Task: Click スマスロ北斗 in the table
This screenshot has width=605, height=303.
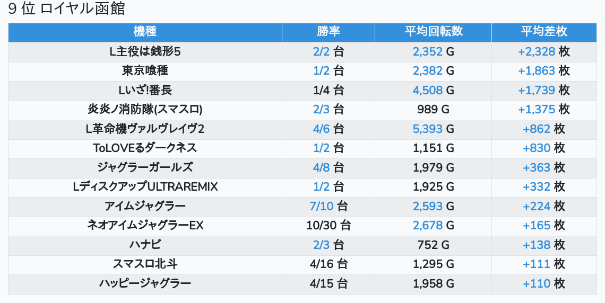Action: coord(145,264)
